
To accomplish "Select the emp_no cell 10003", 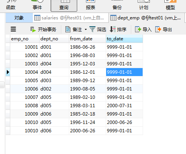I will point(25,64).
